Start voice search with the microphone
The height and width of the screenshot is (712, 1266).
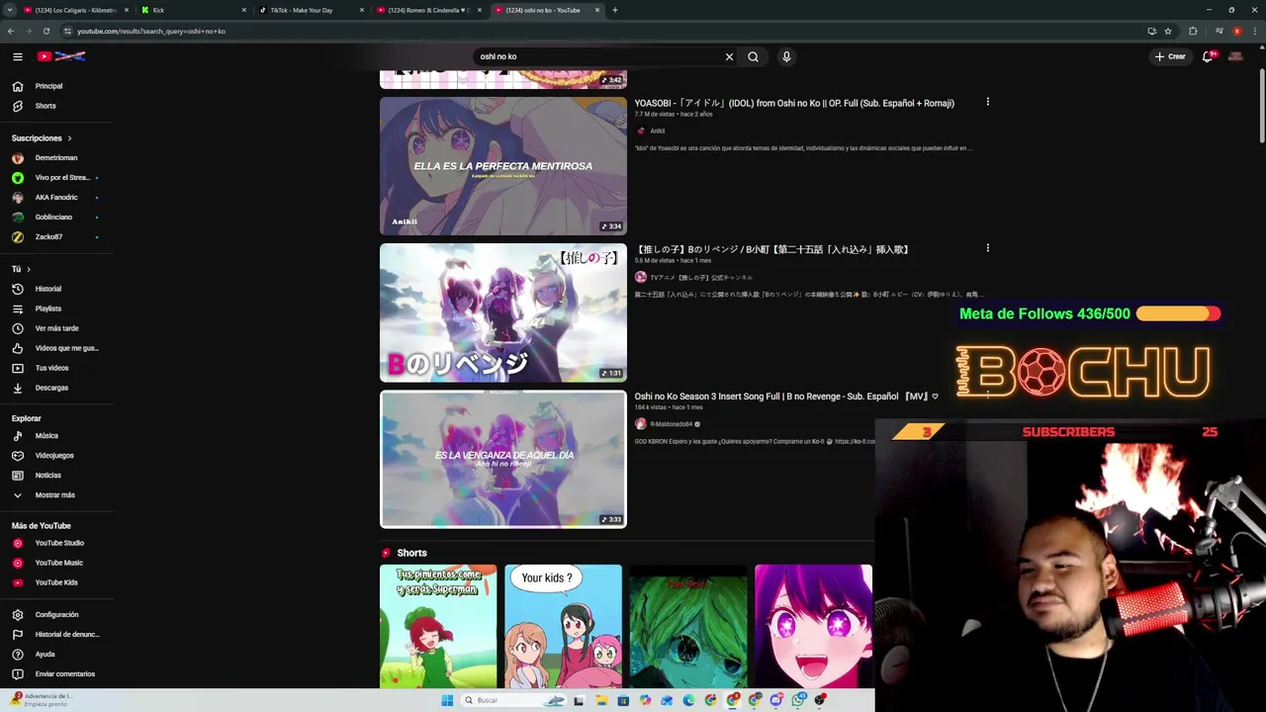[x=786, y=56]
